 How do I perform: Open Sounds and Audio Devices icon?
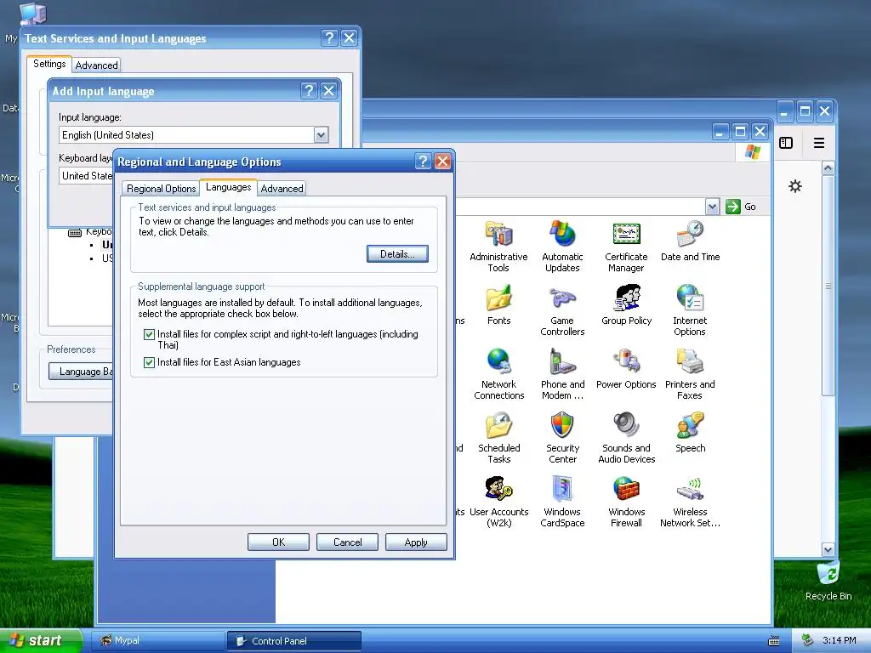point(626,425)
